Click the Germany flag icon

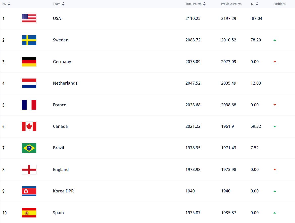pos(29,62)
